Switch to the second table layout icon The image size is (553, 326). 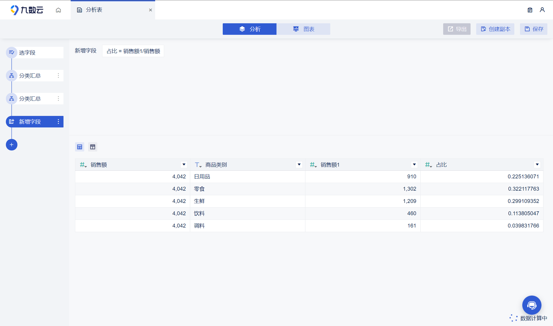(93, 147)
